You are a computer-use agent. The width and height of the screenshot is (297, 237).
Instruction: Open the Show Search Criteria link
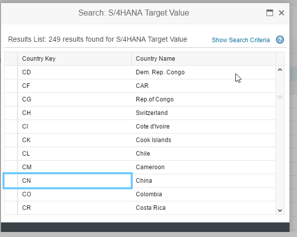240,40
